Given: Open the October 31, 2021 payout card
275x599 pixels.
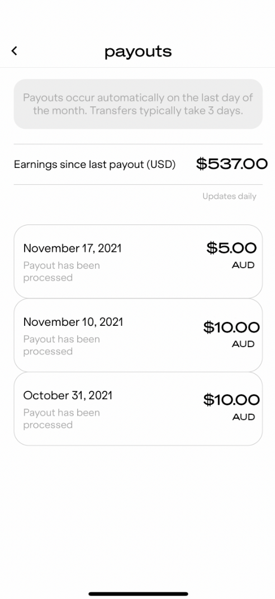Looking at the screenshot, I should [138, 409].
